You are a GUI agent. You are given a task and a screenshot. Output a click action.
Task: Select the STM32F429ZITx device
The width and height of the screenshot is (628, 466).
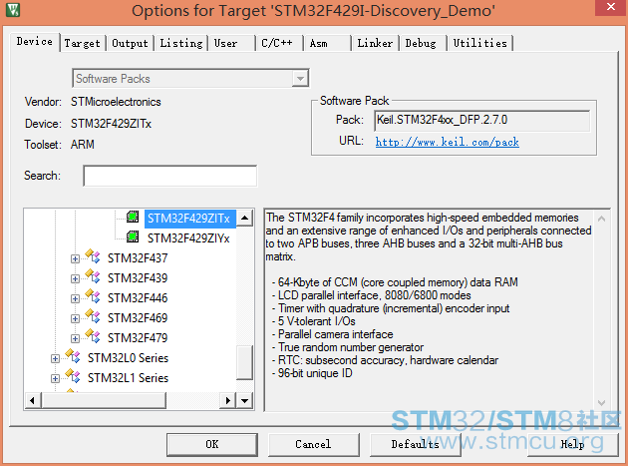pos(189,219)
